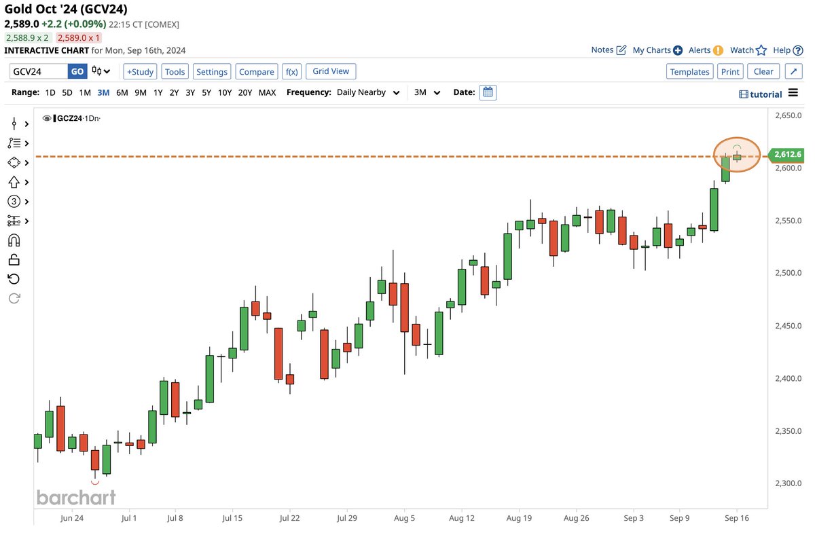This screenshot has width=815, height=535.
Task: Toggle visibility of the GCZ24 series
Action: tap(46, 117)
